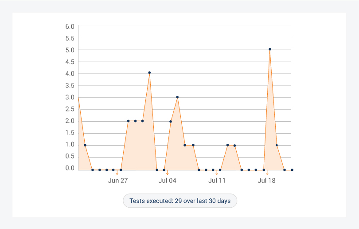Click the 2.0 data point rising toward the 3.0 peak
The width and height of the screenshot is (359, 229).
point(171,122)
